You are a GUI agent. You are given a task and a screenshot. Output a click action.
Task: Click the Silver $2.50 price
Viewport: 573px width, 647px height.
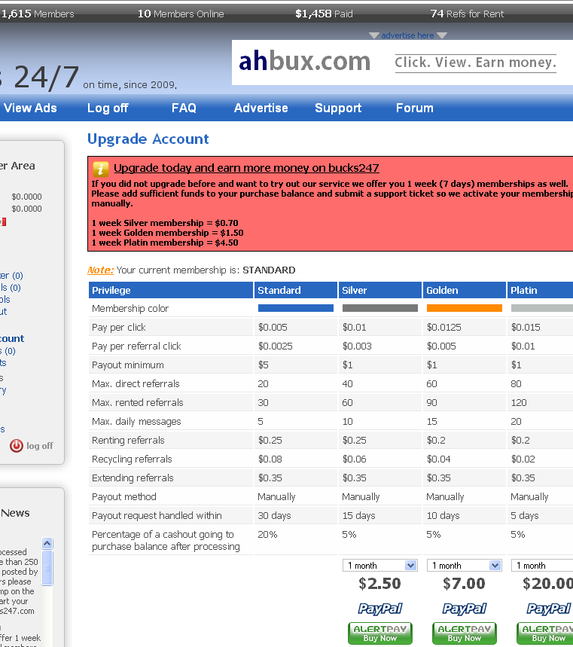(379, 584)
